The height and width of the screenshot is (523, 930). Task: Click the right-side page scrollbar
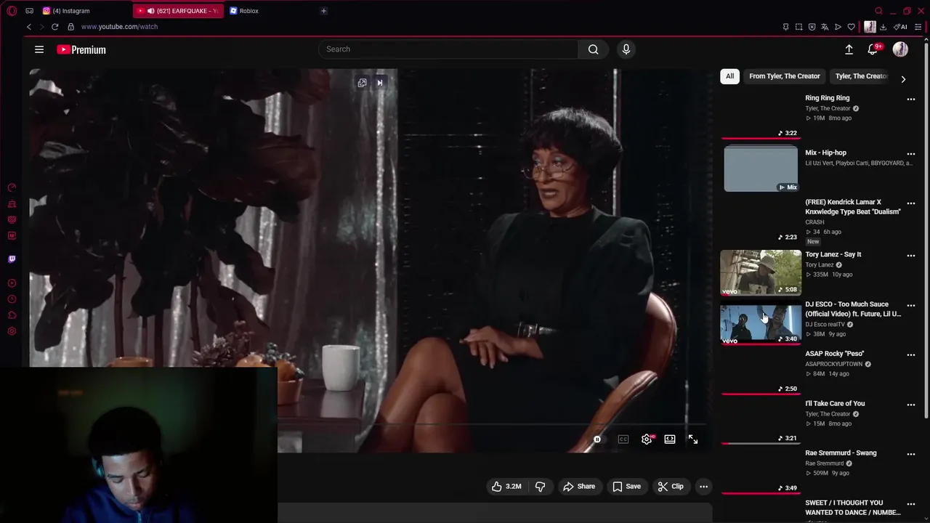[926, 230]
